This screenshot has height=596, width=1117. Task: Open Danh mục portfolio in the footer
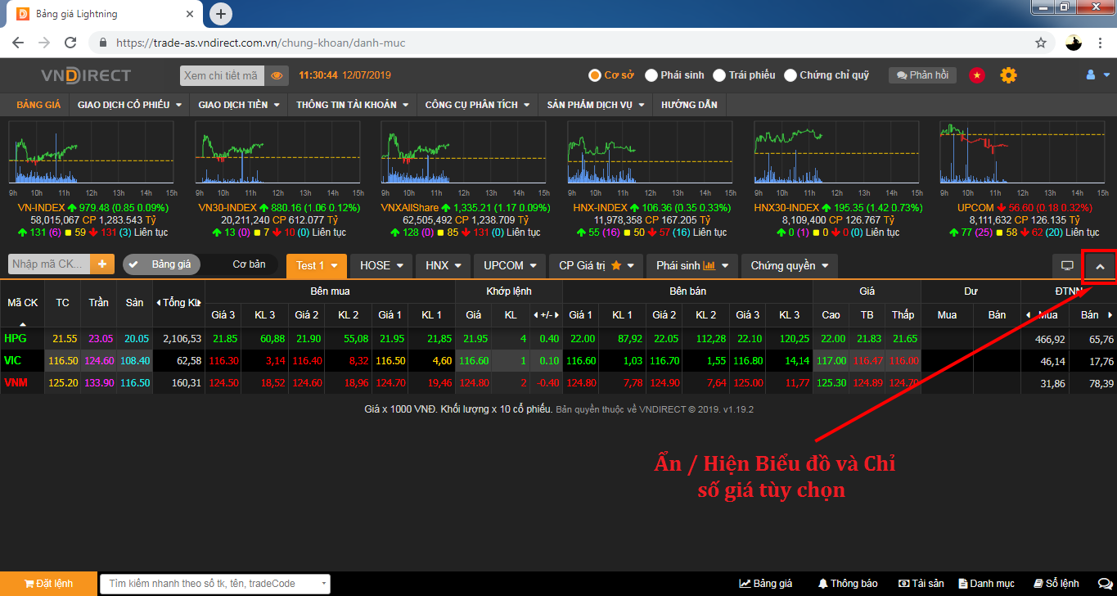coord(986,584)
